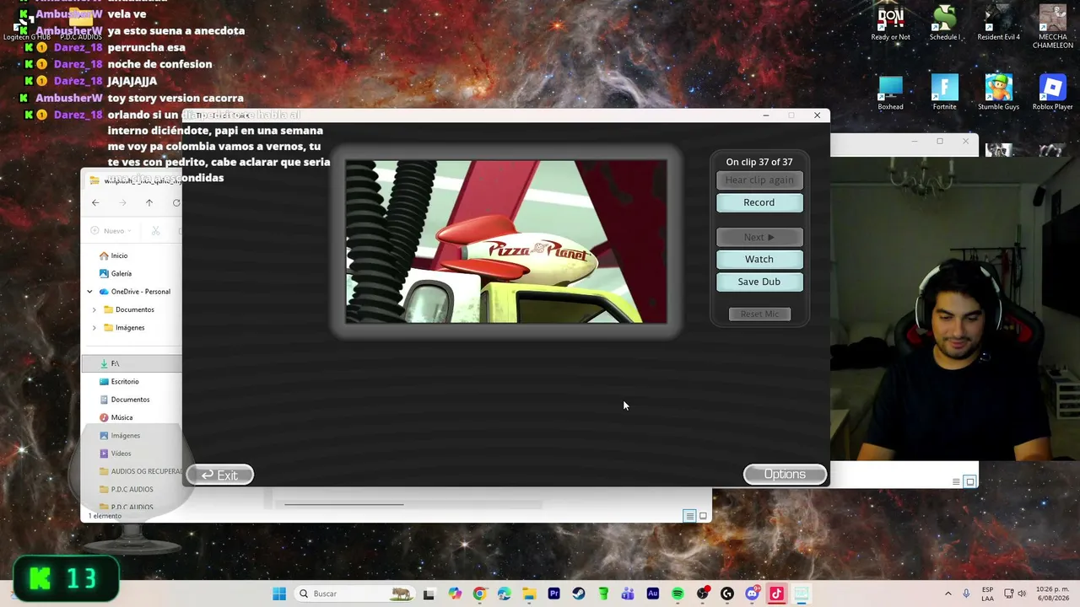Switch Explorer to large thumbnails view
Image resolution: width=1080 pixels, height=607 pixels.
pos(703,516)
